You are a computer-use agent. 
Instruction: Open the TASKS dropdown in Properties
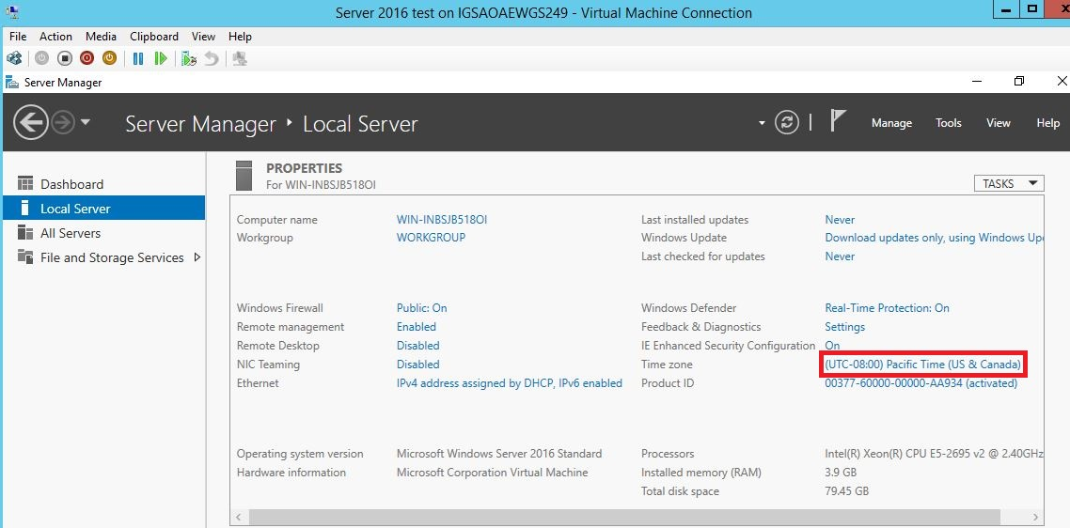[1009, 183]
